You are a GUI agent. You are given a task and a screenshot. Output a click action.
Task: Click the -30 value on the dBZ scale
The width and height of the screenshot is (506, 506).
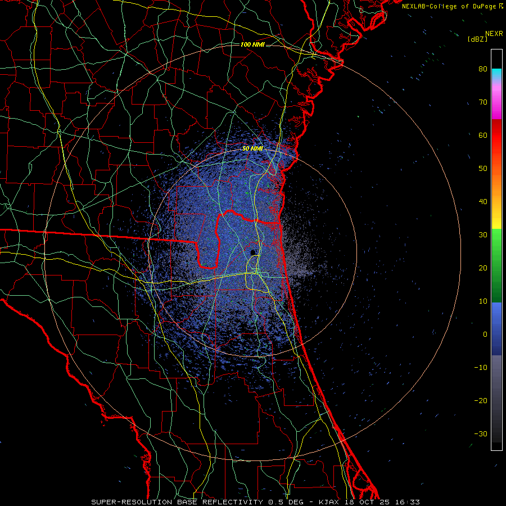(x=481, y=434)
